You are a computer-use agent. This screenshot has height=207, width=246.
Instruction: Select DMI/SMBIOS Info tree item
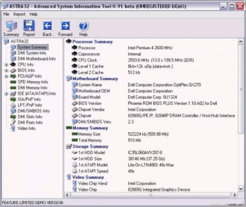pyautogui.click(x=34, y=111)
